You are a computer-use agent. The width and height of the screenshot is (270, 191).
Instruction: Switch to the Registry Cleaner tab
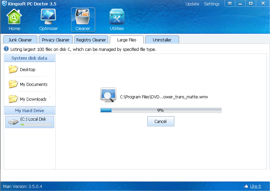pyautogui.click(x=91, y=40)
